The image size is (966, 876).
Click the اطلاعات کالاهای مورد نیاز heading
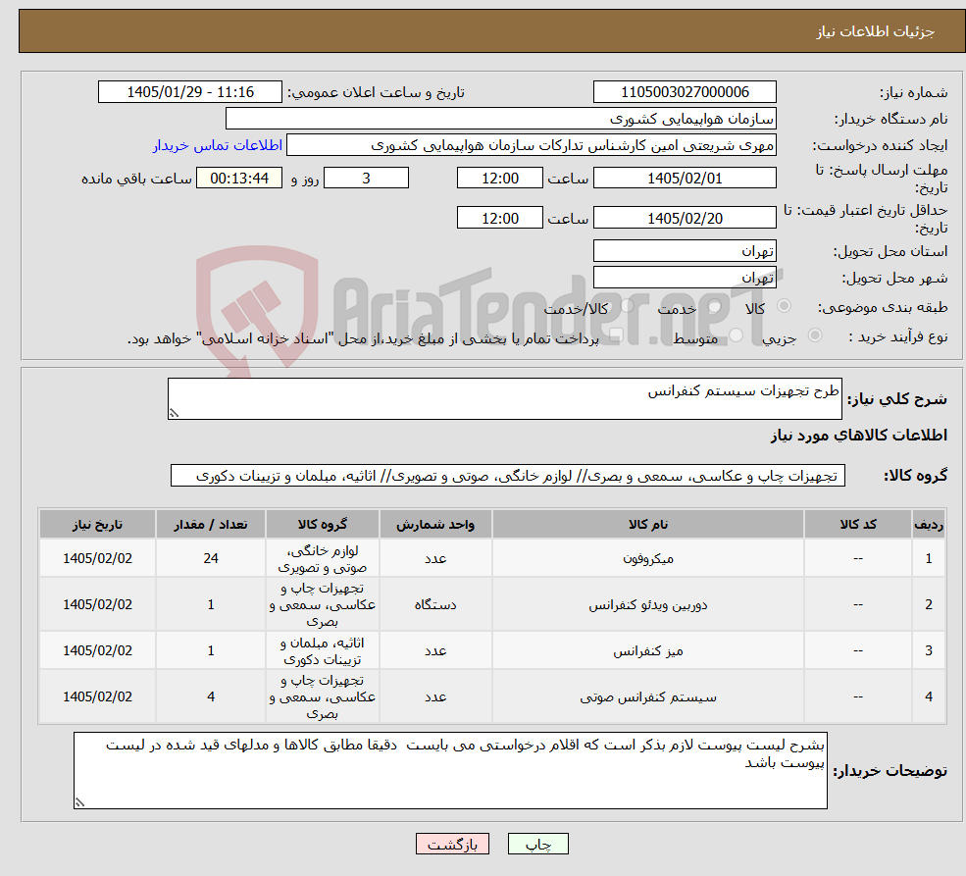pos(858,436)
